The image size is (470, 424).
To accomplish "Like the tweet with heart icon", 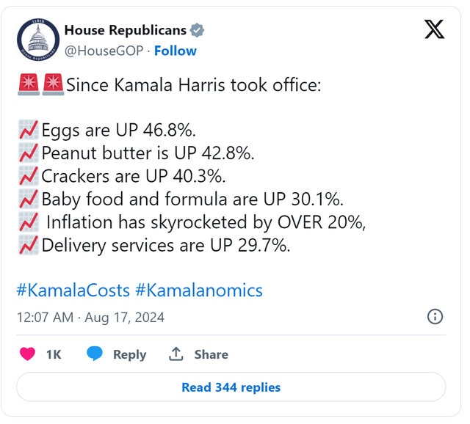I will click(x=28, y=354).
